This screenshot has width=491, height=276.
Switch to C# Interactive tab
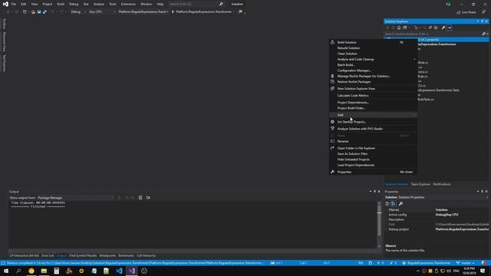[24, 255]
